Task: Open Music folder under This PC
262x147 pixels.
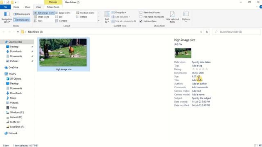Action: pyautogui.click(x=13, y=98)
